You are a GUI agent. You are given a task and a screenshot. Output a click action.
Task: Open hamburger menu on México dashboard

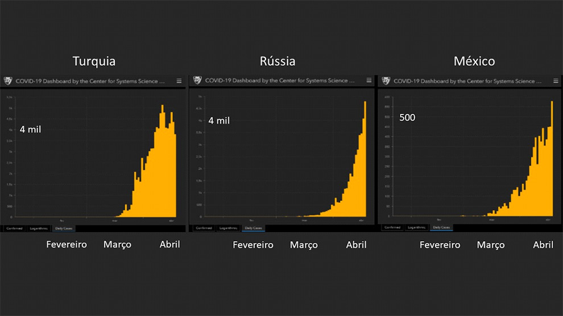pyautogui.click(x=557, y=81)
